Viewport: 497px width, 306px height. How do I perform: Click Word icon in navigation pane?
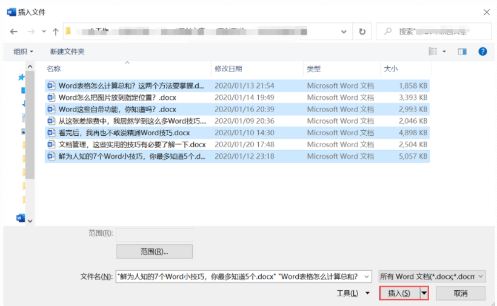click(21, 218)
